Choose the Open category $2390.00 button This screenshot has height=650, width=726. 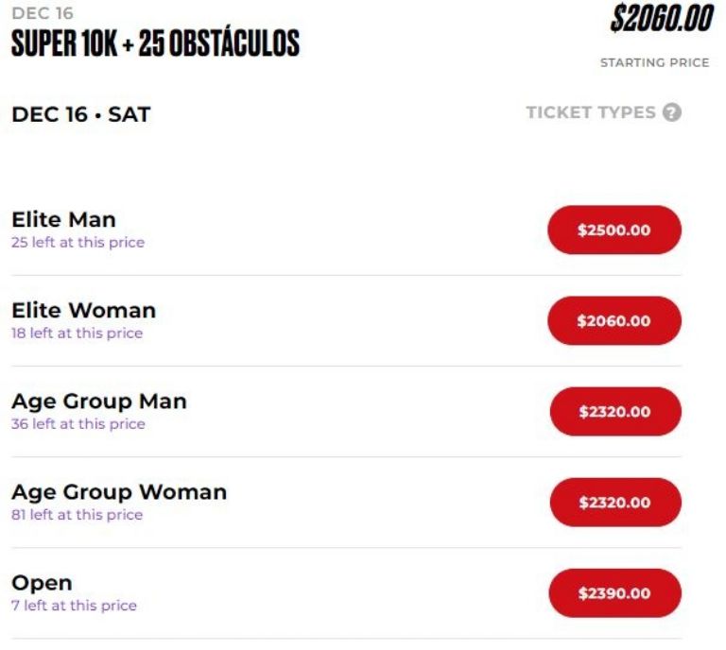click(x=614, y=592)
